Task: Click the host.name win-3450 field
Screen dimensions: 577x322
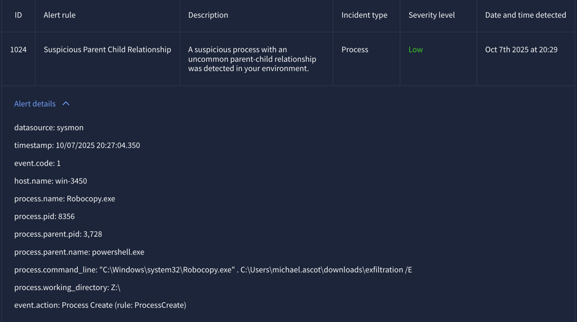Action: coord(50,181)
